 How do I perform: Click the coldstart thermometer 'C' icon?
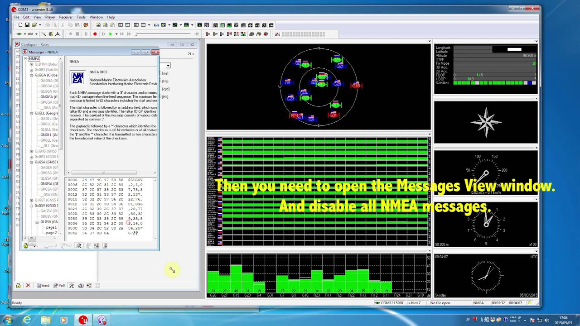[222, 34]
